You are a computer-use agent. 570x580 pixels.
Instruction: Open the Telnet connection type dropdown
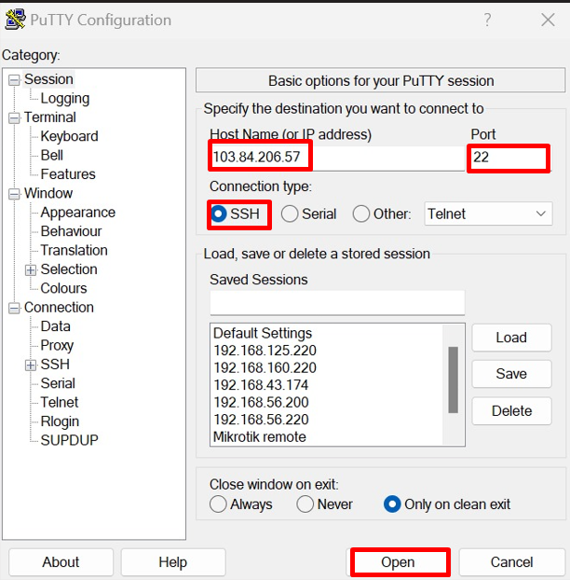(488, 214)
